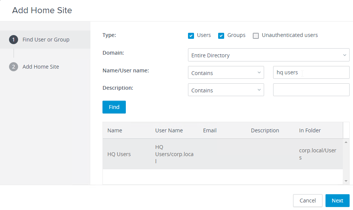Open the Name/User name Contains dropdown

click(226, 72)
